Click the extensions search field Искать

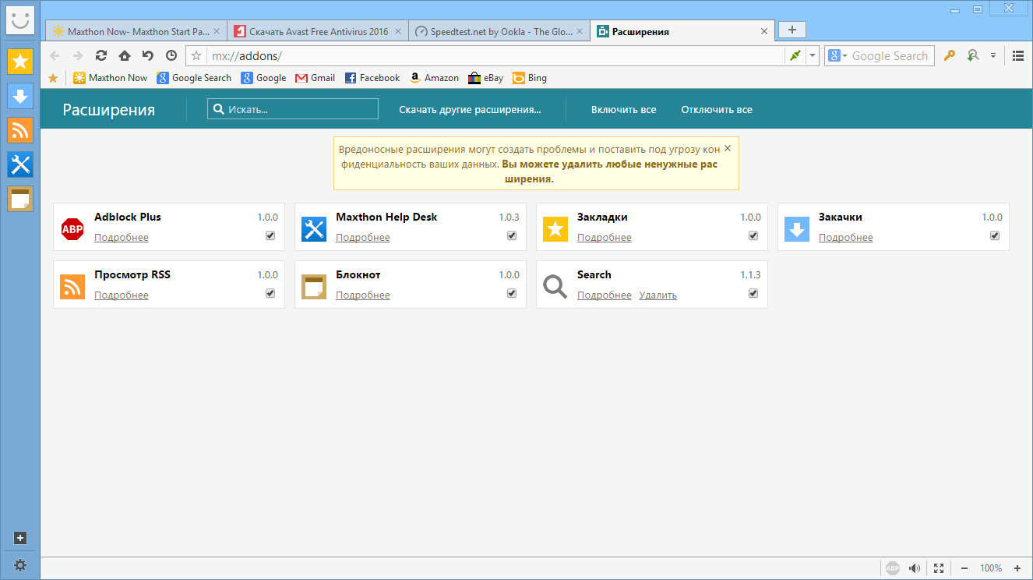293,109
